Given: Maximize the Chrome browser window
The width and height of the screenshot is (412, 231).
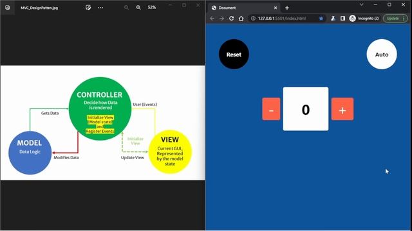Looking at the screenshot, I should pyautogui.click(x=389, y=4).
